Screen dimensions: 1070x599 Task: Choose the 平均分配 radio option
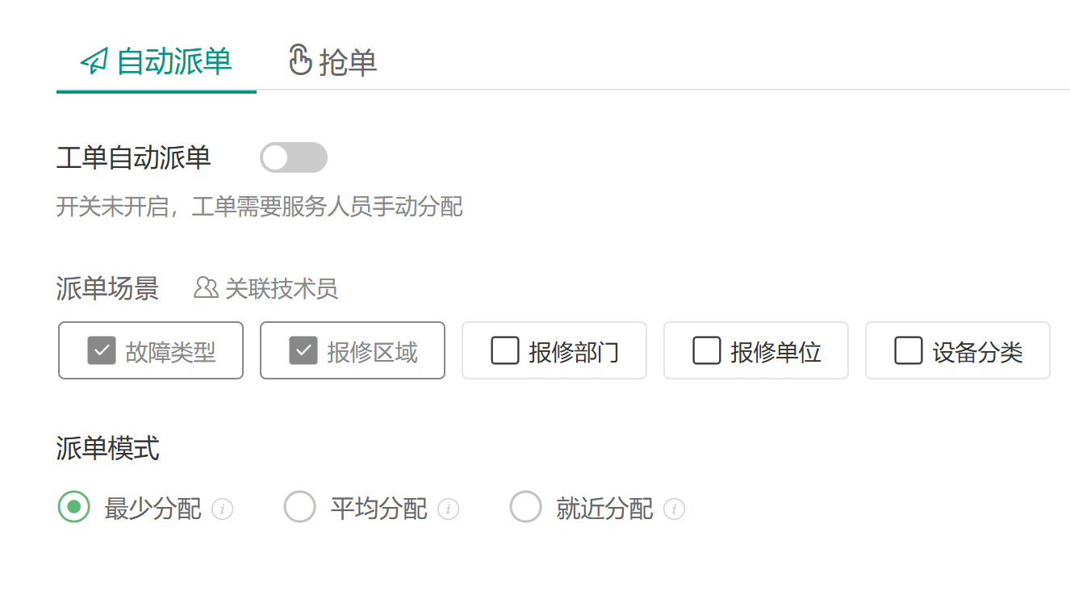pos(300,507)
